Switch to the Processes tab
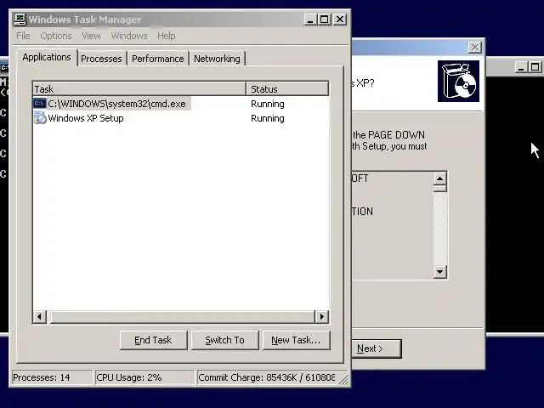This screenshot has height=408, width=544. [101, 59]
